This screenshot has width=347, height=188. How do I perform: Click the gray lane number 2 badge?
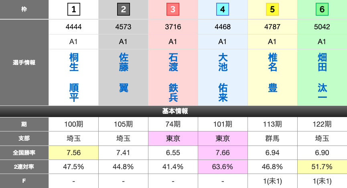pyautogui.click(x=123, y=9)
